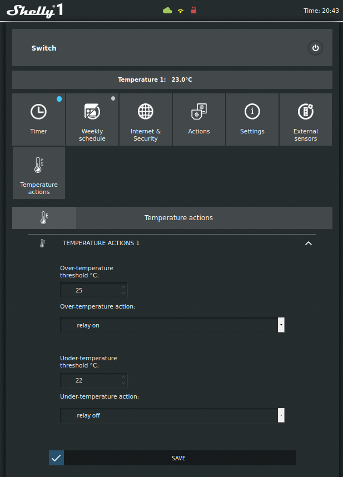
Task: Collapse the Temperature Actions 1 section
Action: click(x=309, y=244)
